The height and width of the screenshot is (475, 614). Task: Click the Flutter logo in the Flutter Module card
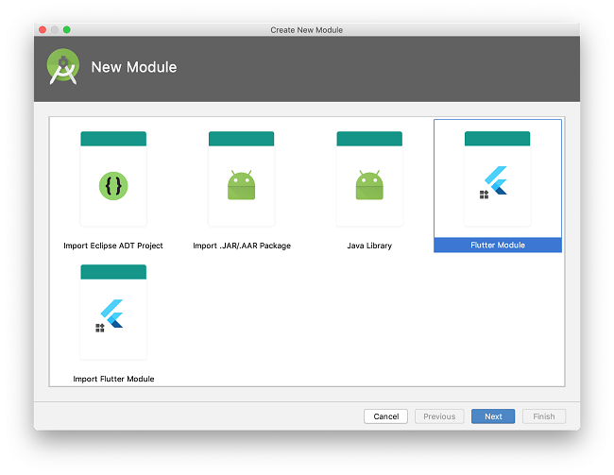[x=496, y=180]
